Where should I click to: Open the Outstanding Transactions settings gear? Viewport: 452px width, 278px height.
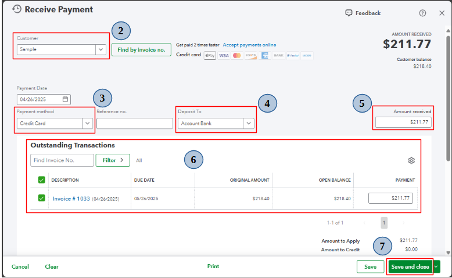coord(411,160)
